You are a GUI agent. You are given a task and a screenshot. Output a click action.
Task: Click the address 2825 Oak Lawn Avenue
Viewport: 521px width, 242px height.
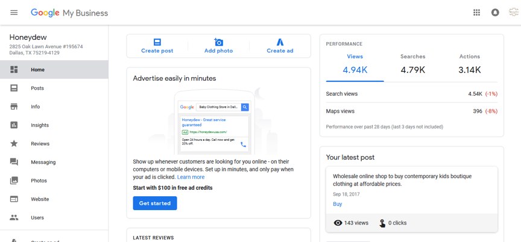click(46, 46)
